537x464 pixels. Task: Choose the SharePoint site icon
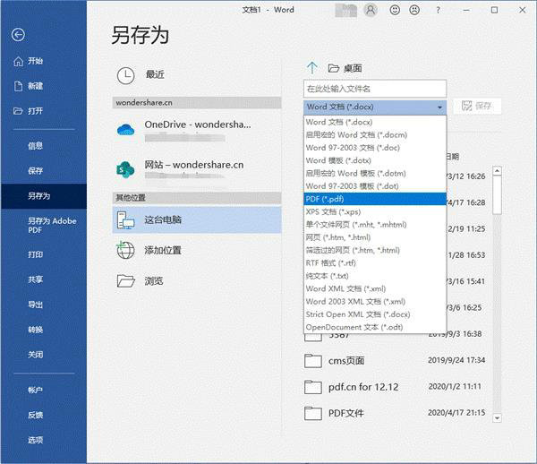125,169
